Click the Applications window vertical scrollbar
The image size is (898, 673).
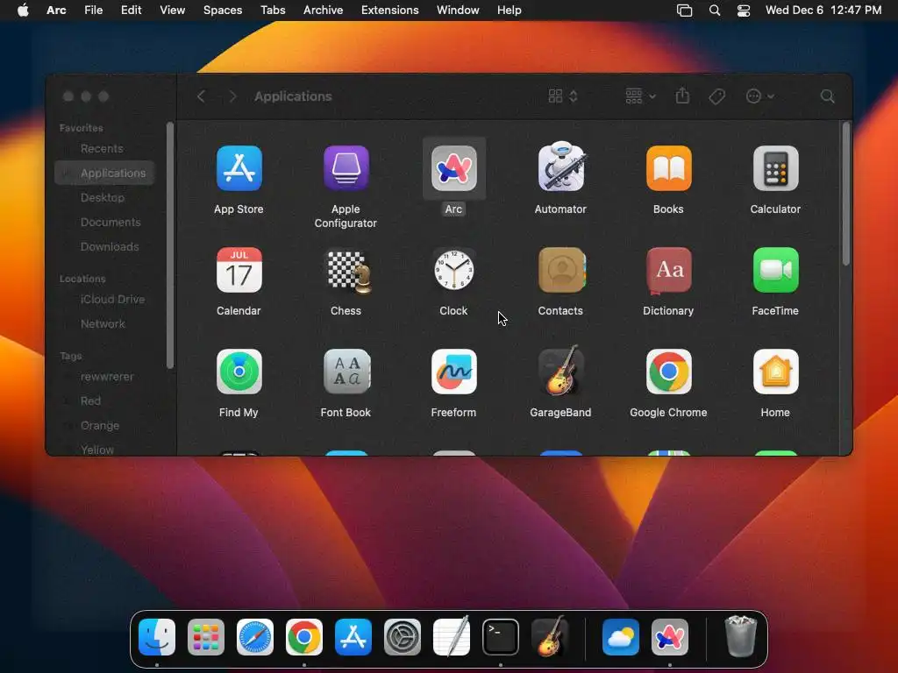[x=846, y=194]
